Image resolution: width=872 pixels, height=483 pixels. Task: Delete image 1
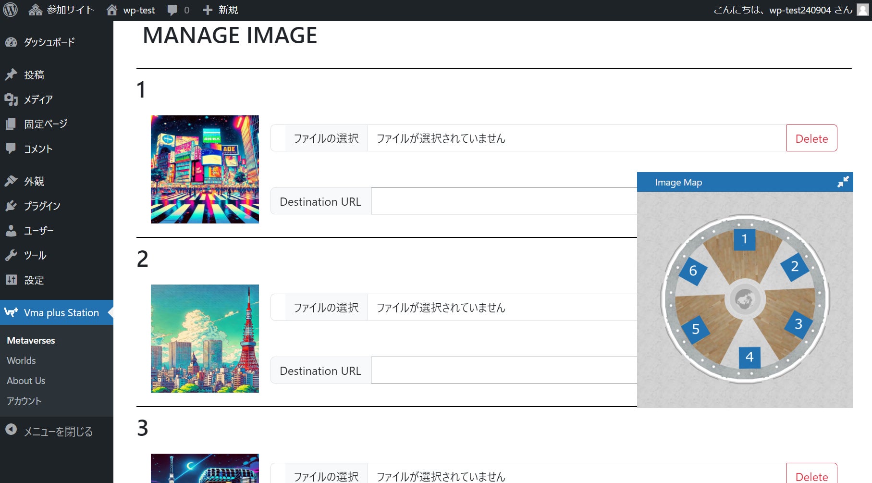[x=811, y=138]
